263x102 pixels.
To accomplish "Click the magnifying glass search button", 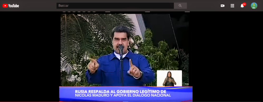I will point(180,6).
